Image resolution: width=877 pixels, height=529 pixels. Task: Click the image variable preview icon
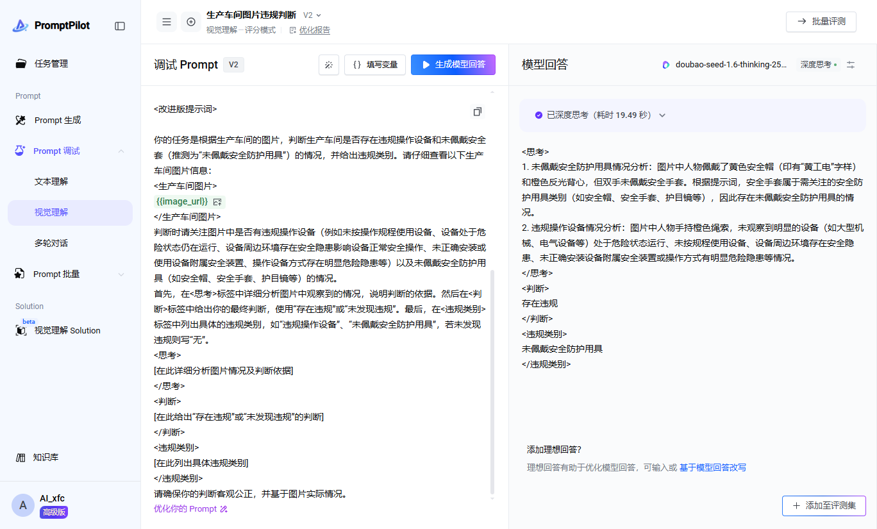[x=217, y=201]
